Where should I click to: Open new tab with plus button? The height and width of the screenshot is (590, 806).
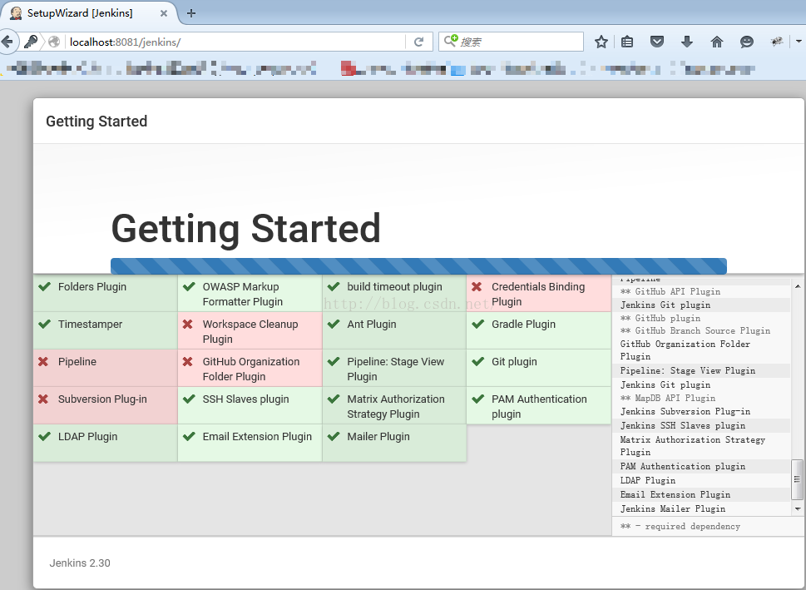point(191,13)
